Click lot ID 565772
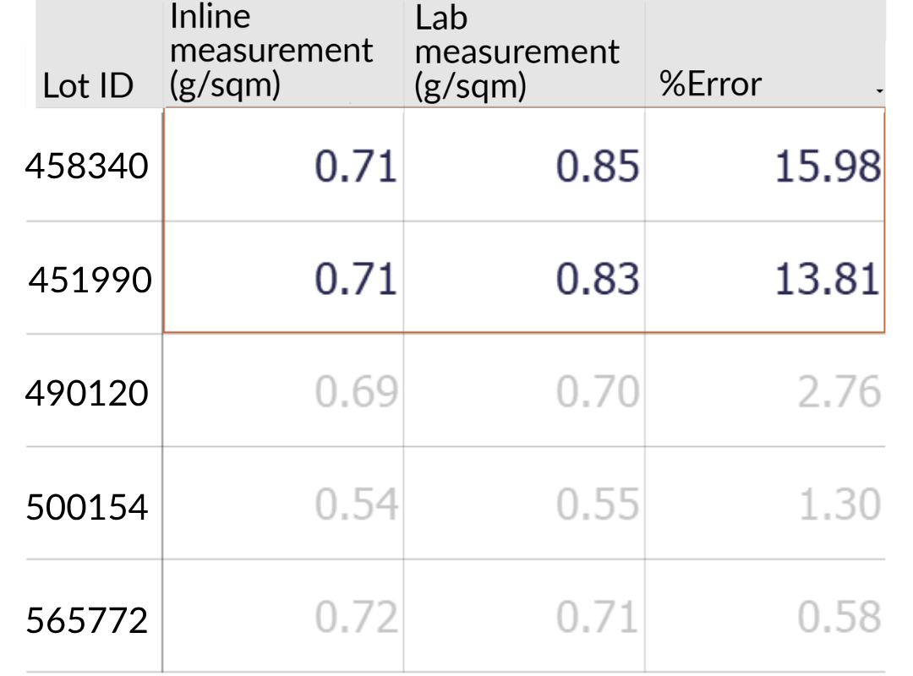The image size is (913, 676). pyautogui.click(x=87, y=620)
